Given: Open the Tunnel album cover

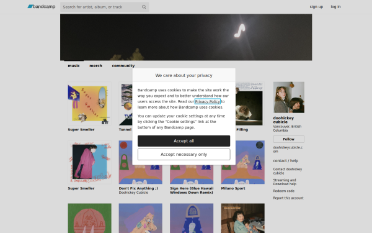Looking at the screenshot, I should tap(125, 104).
